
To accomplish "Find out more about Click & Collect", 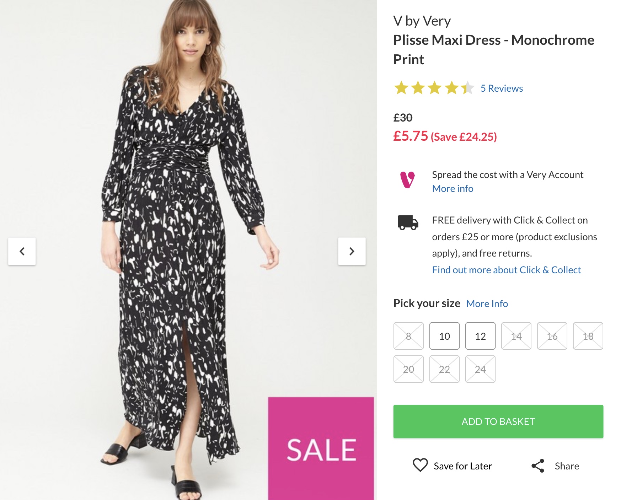I will tap(506, 270).
